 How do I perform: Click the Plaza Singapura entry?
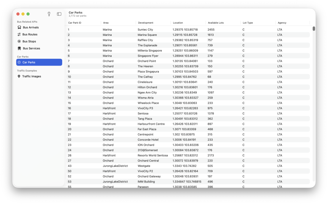148,72
